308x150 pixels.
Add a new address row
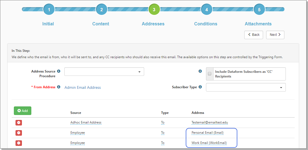pos(23,111)
